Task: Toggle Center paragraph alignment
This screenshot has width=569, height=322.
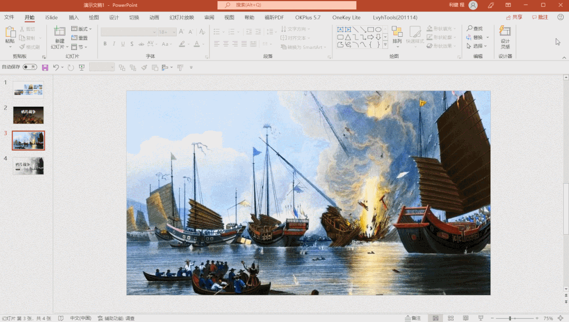Action: pos(226,44)
